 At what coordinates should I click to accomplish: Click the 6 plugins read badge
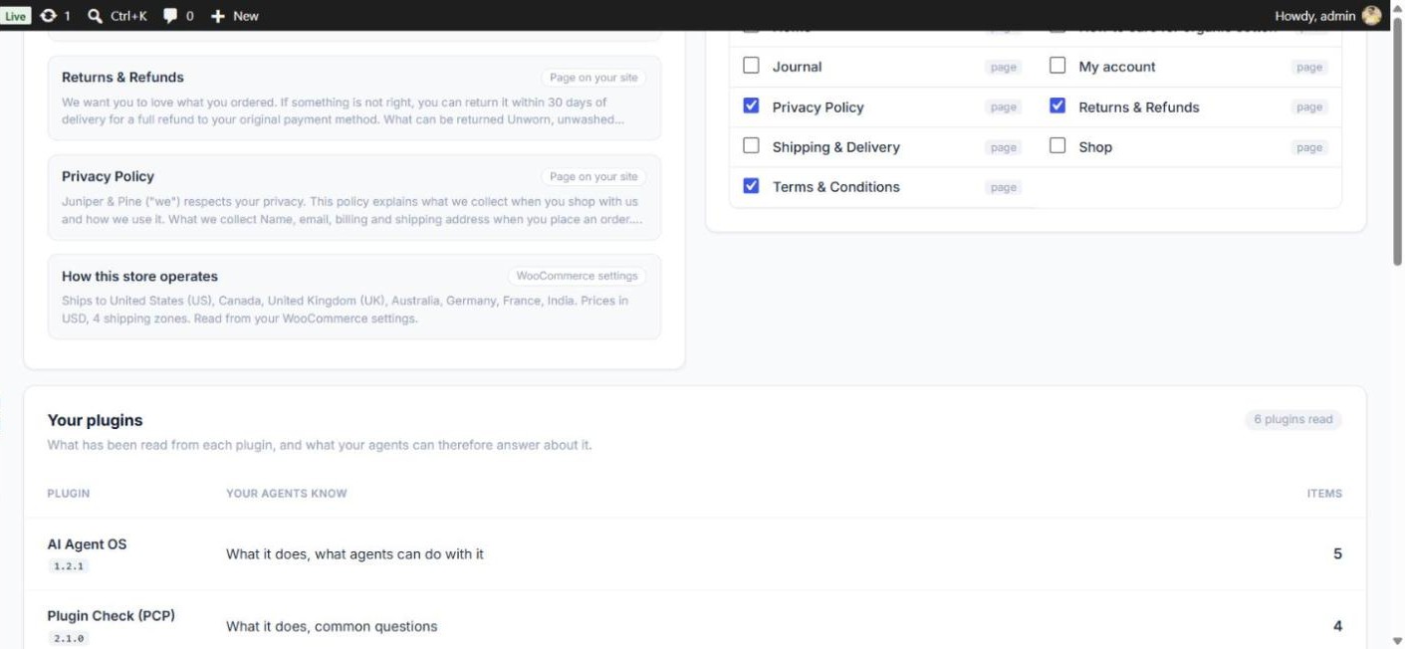coord(1292,419)
